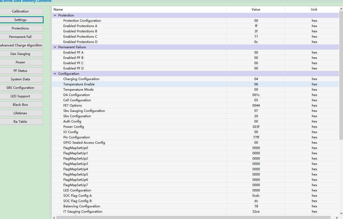Click Enabled Protections B value 3f

coord(256,31)
